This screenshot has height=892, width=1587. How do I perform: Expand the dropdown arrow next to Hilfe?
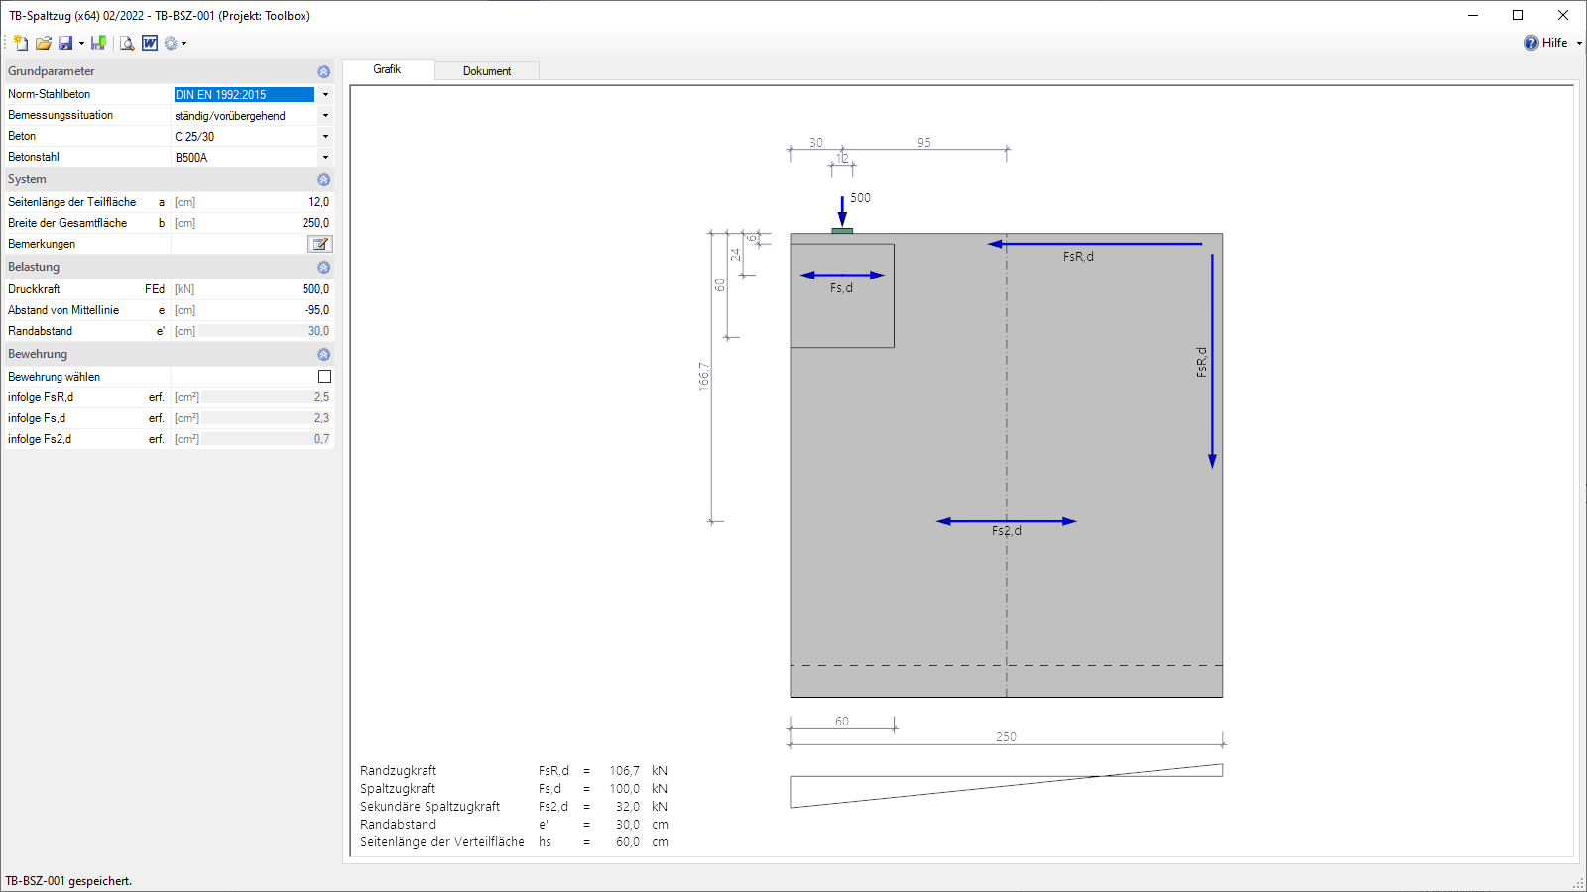click(x=1579, y=43)
